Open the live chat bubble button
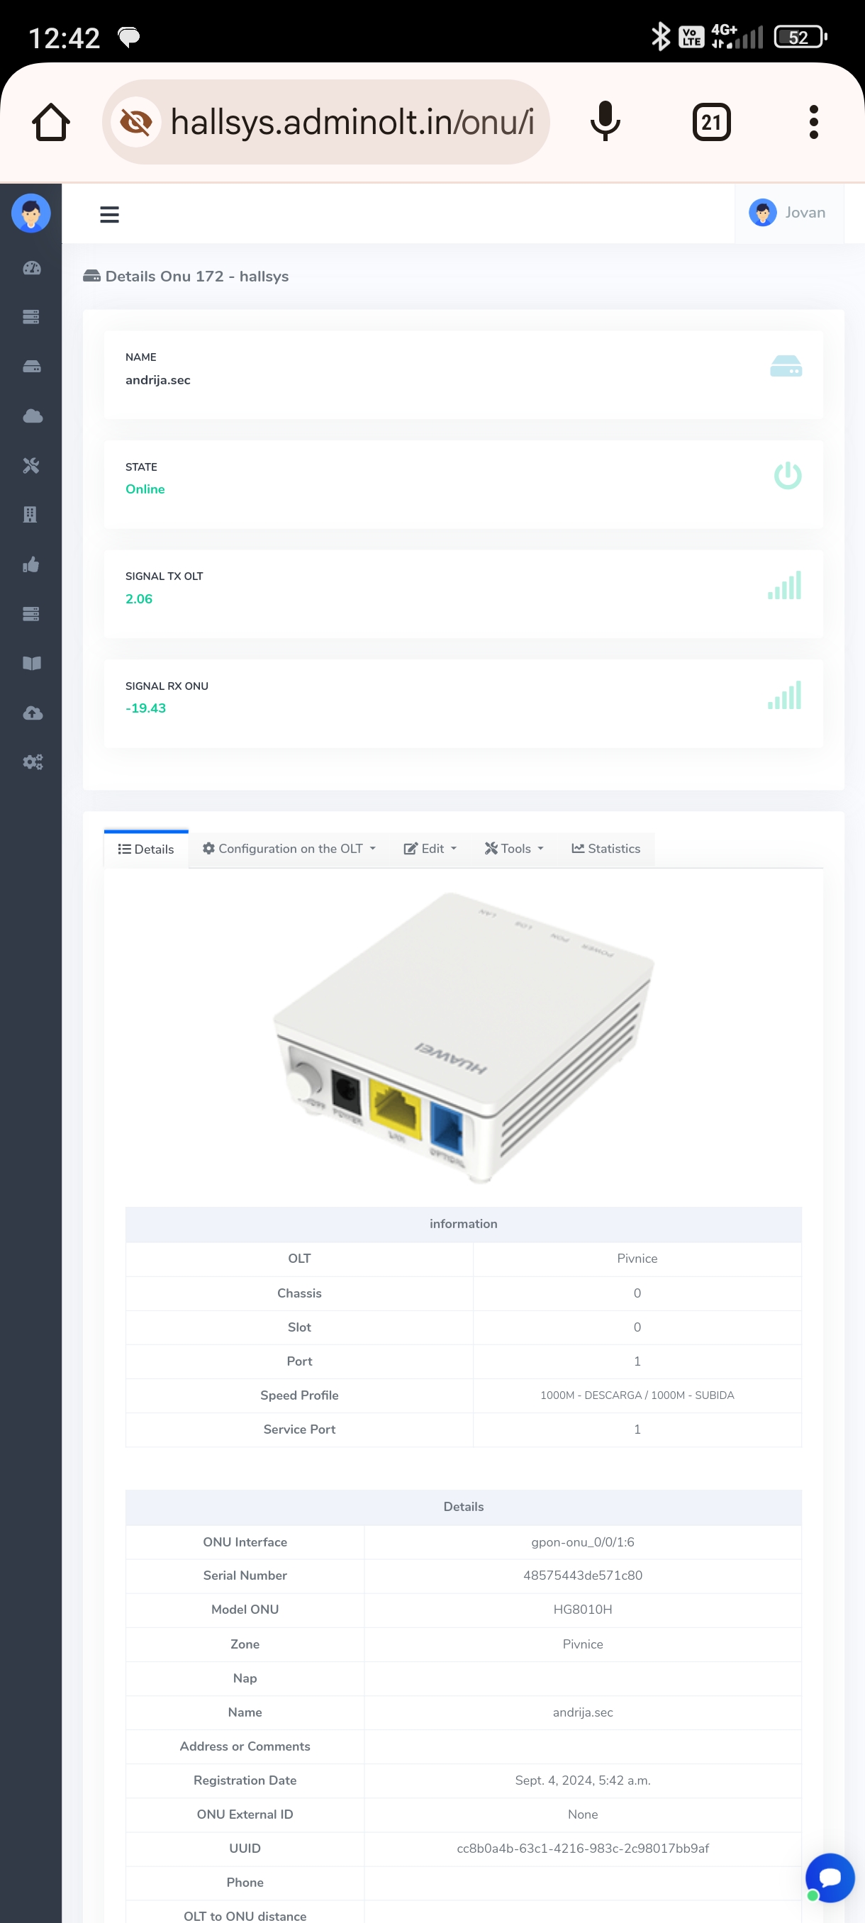Image resolution: width=865 pixels, height=1923 pixels. (830, 1877)
